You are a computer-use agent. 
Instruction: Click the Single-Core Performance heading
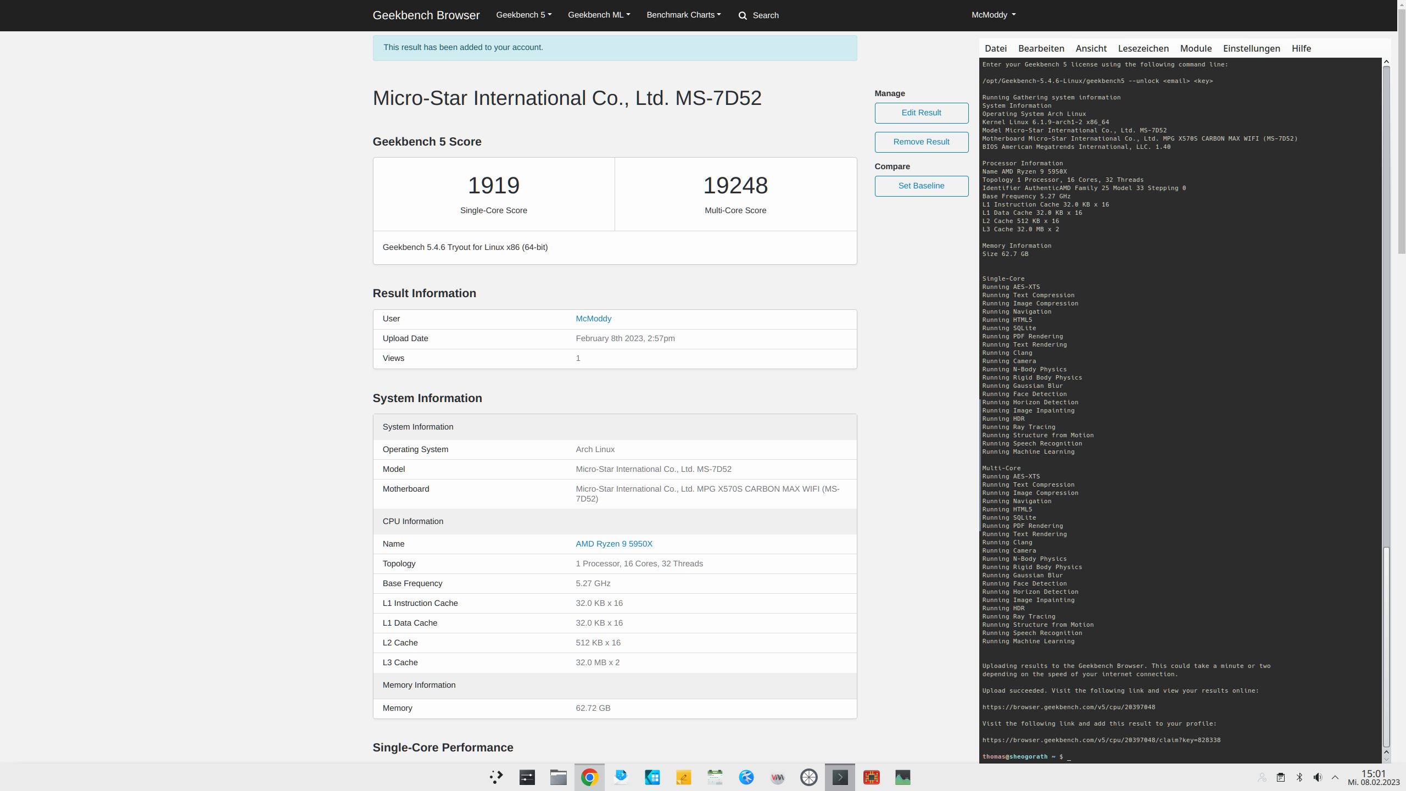(443, 748)
